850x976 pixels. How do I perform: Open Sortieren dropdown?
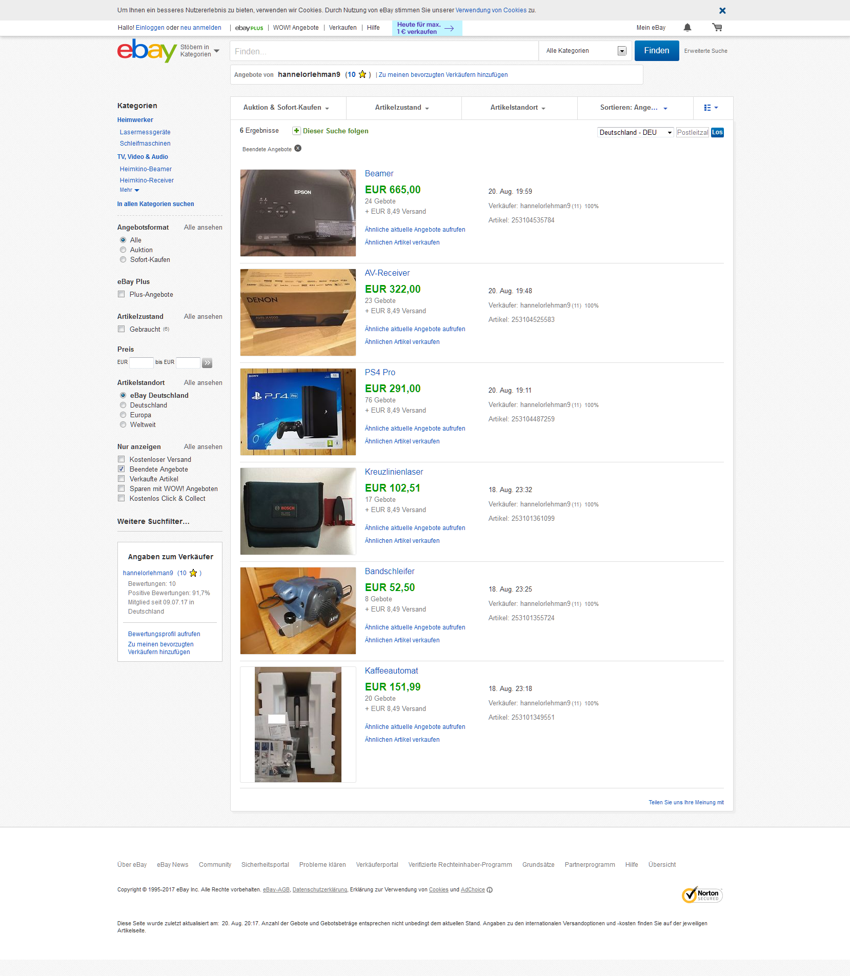pyautogui.click(x=634, y=108)
